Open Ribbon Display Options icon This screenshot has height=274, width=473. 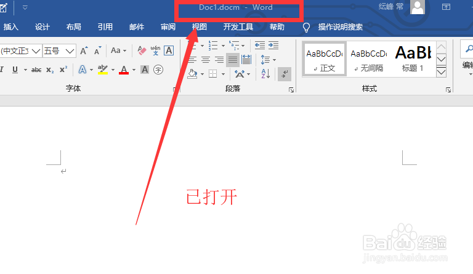tap(446, 7)
